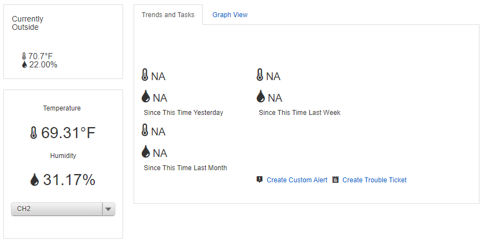Click the outside temperature thermometer icon

click(24, 56)
